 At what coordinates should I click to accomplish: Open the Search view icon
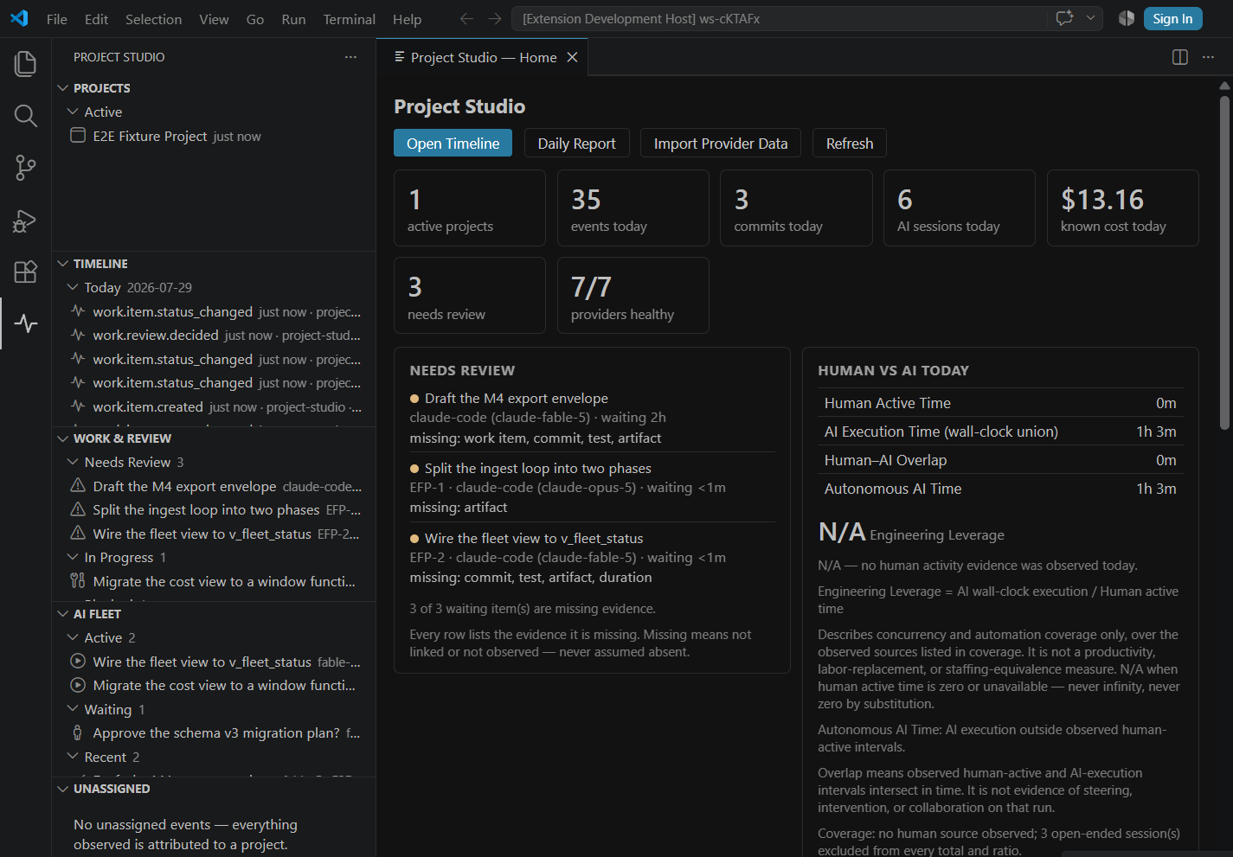tap(26, 116)
